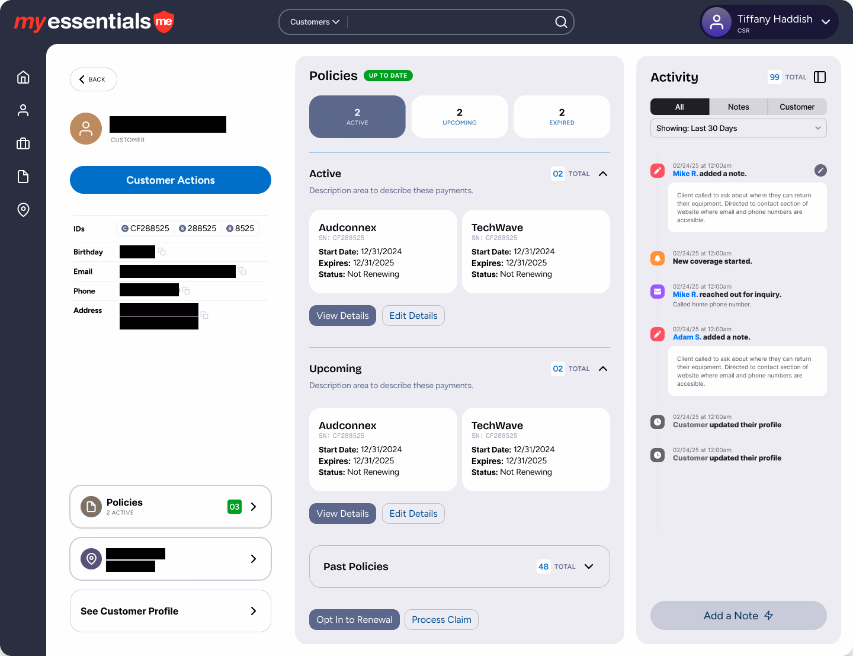The width and height of the screenshot is (853, 656).
Task: Open the home icon in left sidebar
Action: pyautogui.click(x=23, y=78)
